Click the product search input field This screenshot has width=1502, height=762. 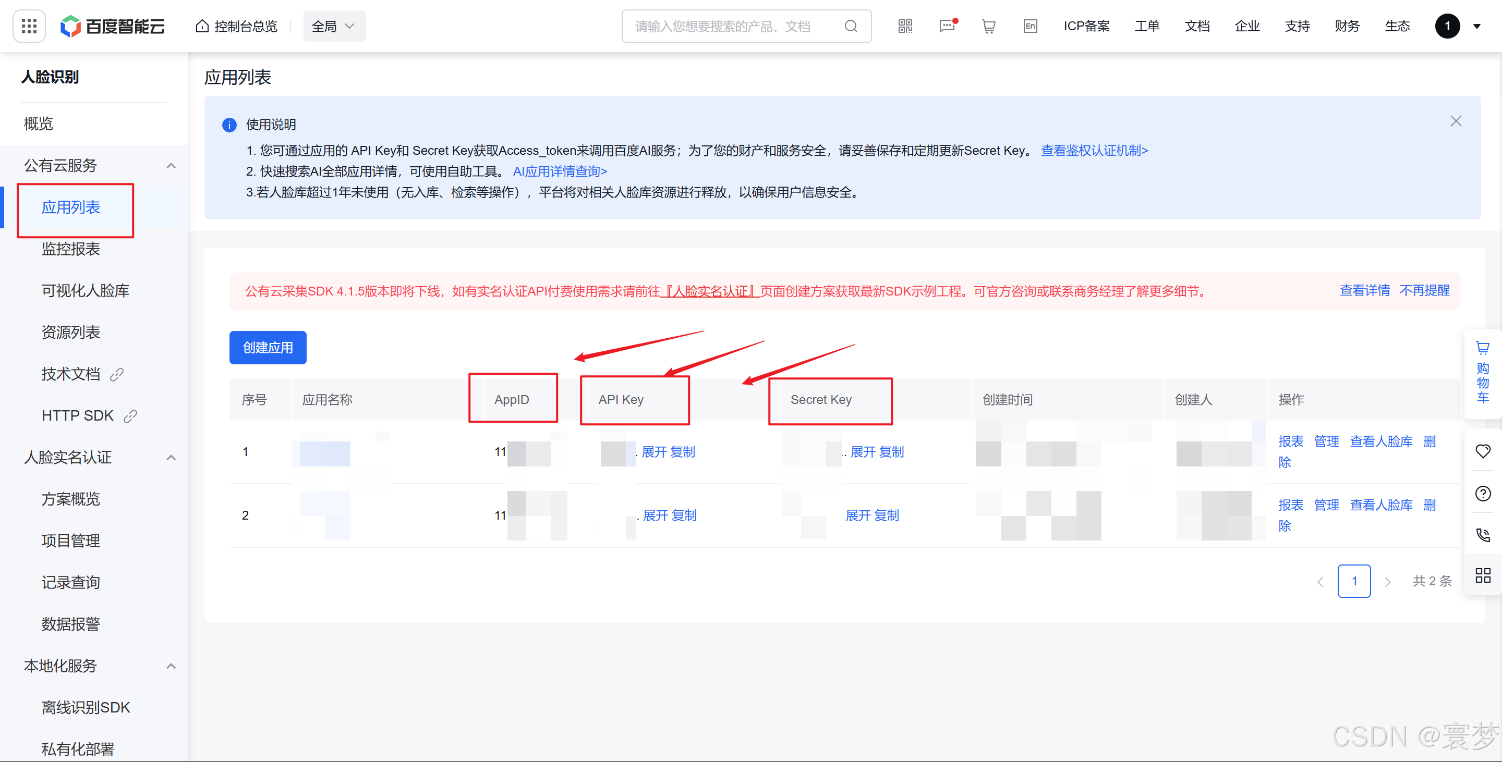coord(723,26)
